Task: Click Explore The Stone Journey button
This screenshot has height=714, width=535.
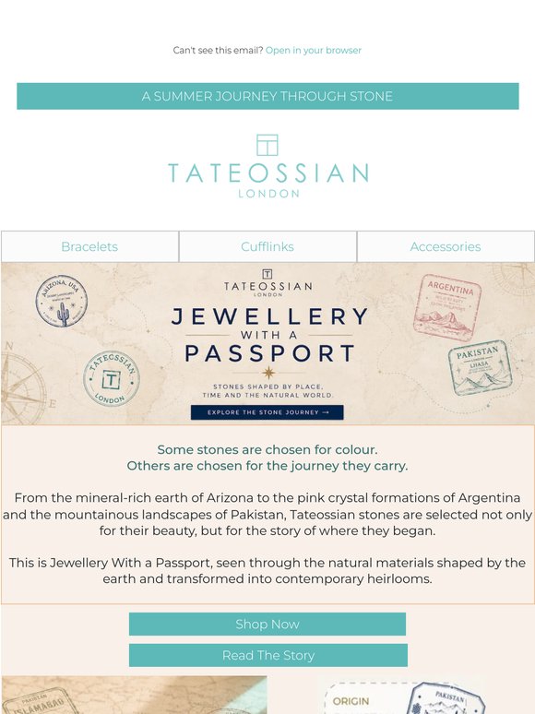Action: coord(267,412)
